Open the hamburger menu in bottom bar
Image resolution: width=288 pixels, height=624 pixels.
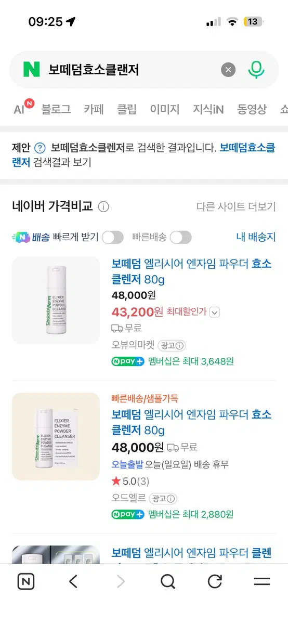coord(261,581)
